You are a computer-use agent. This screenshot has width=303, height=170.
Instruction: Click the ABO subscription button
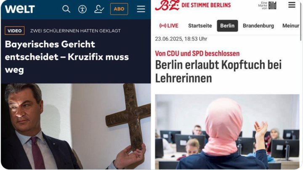pyautogui.click(x=119, y=9)
